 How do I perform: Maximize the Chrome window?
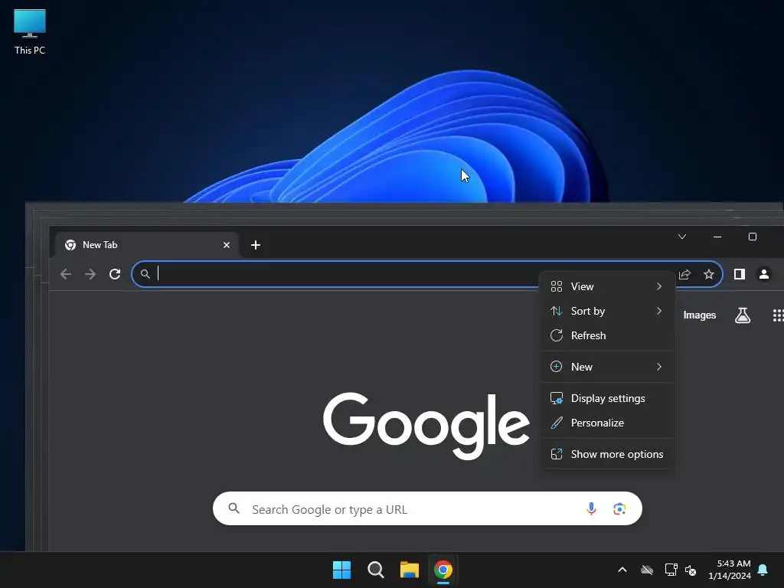tap(753, 237)
